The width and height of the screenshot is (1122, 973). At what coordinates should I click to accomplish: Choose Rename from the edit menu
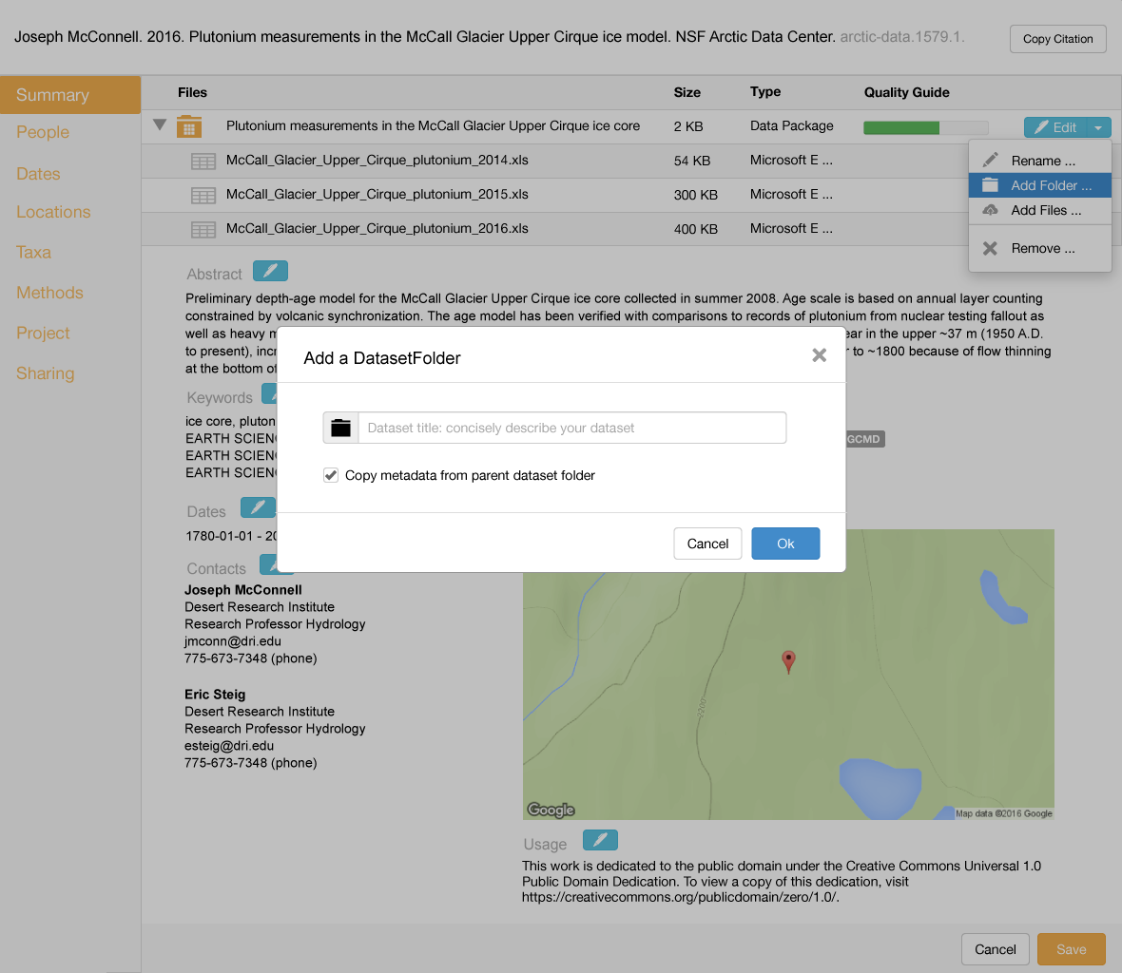tap(1042, 161)
